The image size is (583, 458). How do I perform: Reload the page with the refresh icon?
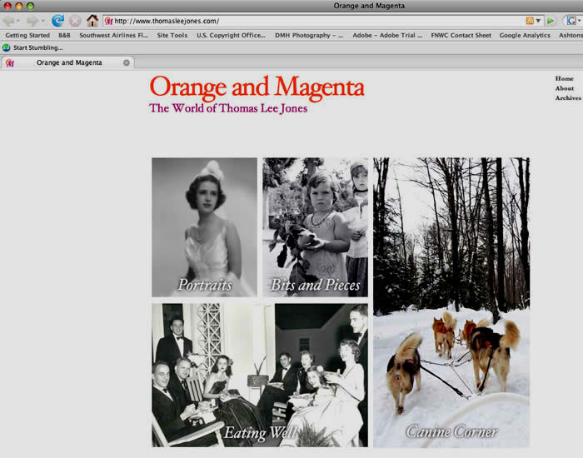[57, 21]
